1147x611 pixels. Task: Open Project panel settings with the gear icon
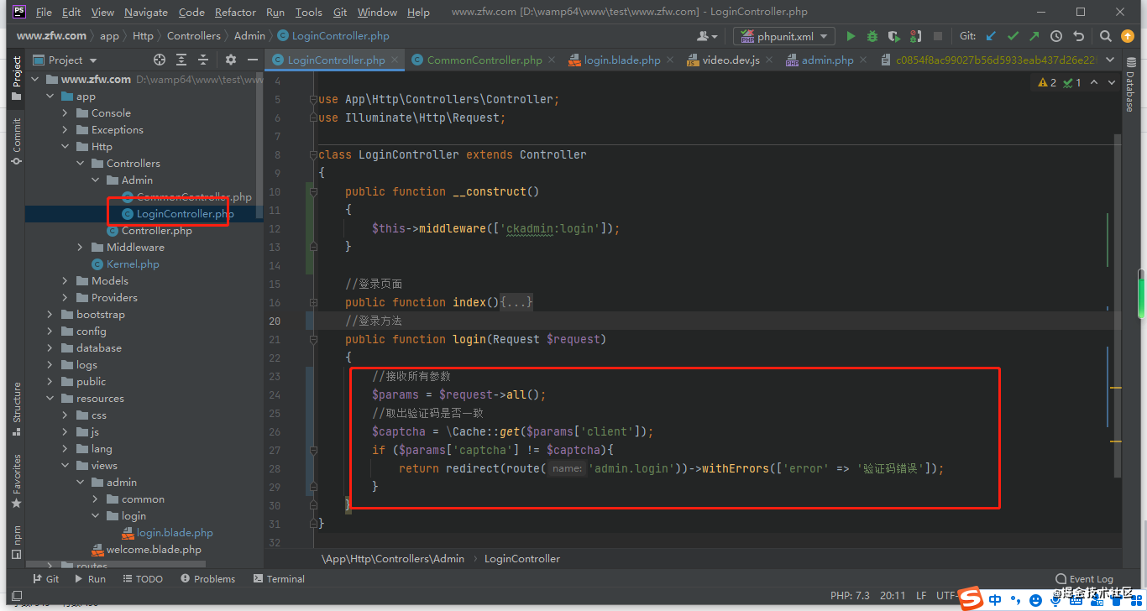231,60
